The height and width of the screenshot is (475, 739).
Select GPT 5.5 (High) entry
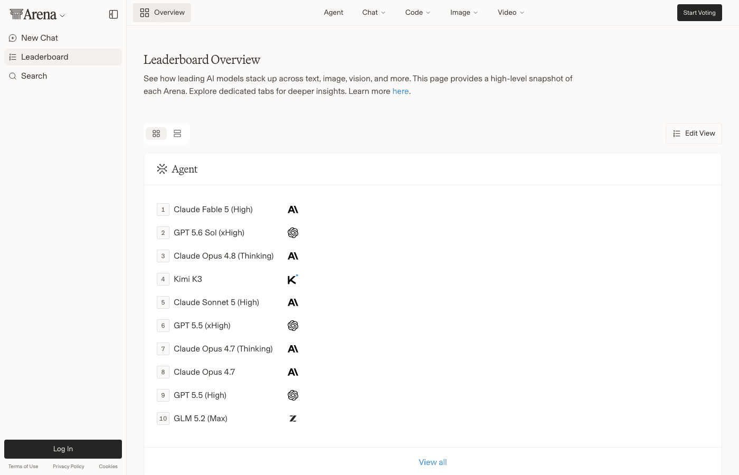coord(200,395)
